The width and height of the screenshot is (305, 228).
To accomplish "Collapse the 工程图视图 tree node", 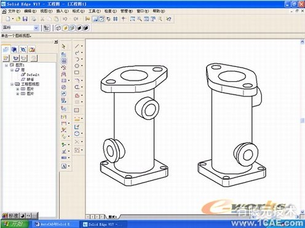I will [12, 84].
